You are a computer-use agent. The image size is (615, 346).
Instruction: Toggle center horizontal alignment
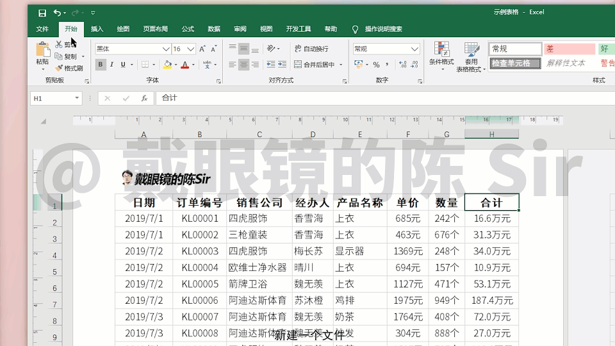[243, 64]
